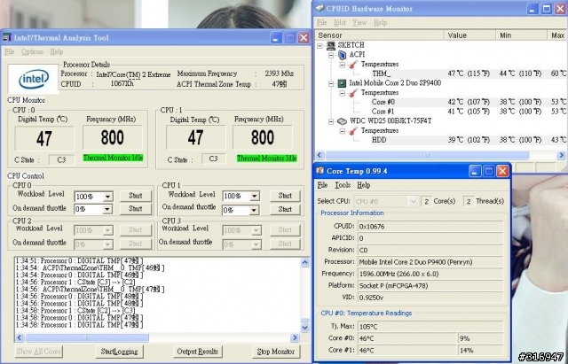This screenshot has height=364, width=568.
Task: Open CPU 0 On demand throttle dropdown
Action: click(x=107, y=209)
